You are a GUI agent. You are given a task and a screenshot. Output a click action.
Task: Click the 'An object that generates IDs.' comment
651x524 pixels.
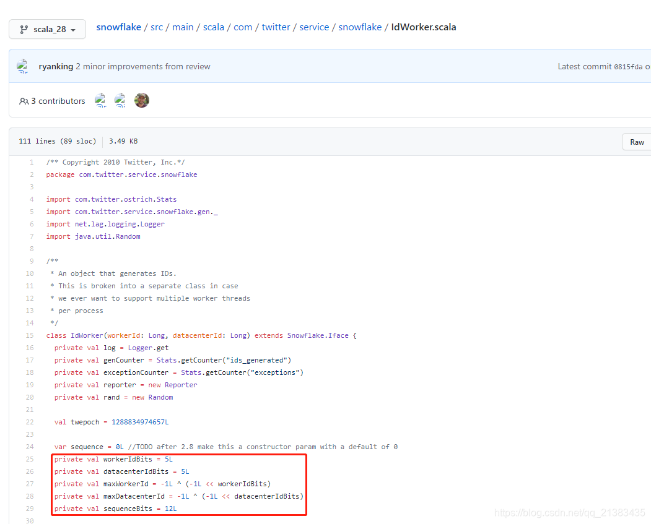click(x=113, y=273)
